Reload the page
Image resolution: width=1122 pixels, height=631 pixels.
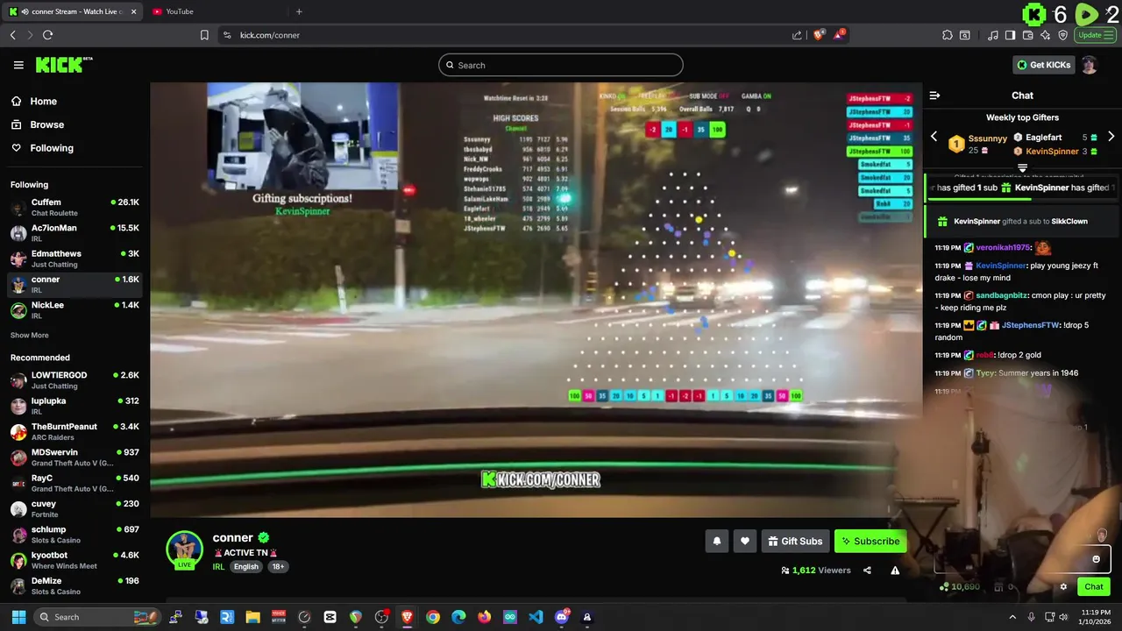click(47, 35)
